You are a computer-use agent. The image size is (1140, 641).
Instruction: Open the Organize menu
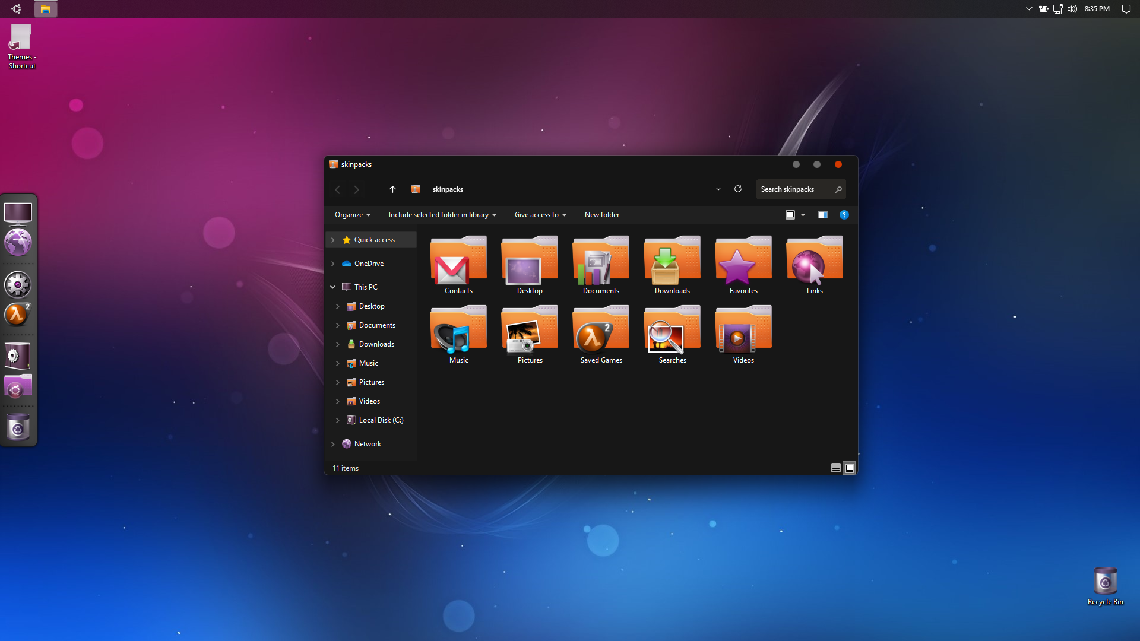coord(352,215)
